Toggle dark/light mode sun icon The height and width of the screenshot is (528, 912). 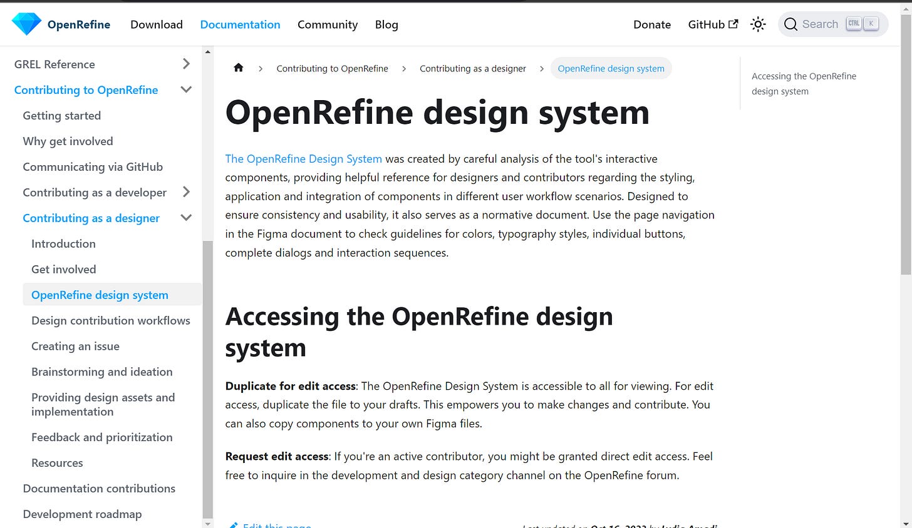pyautogui.click(x=758, y=24)
